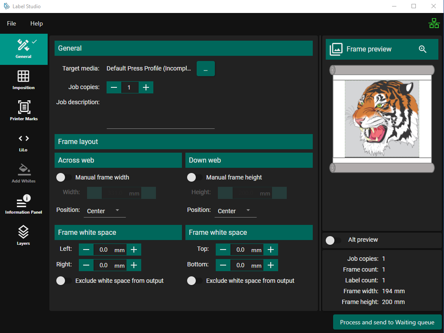Screen dimensions: 444x333
Task: Increase Job copies with plus button
Action: (146, 87)
